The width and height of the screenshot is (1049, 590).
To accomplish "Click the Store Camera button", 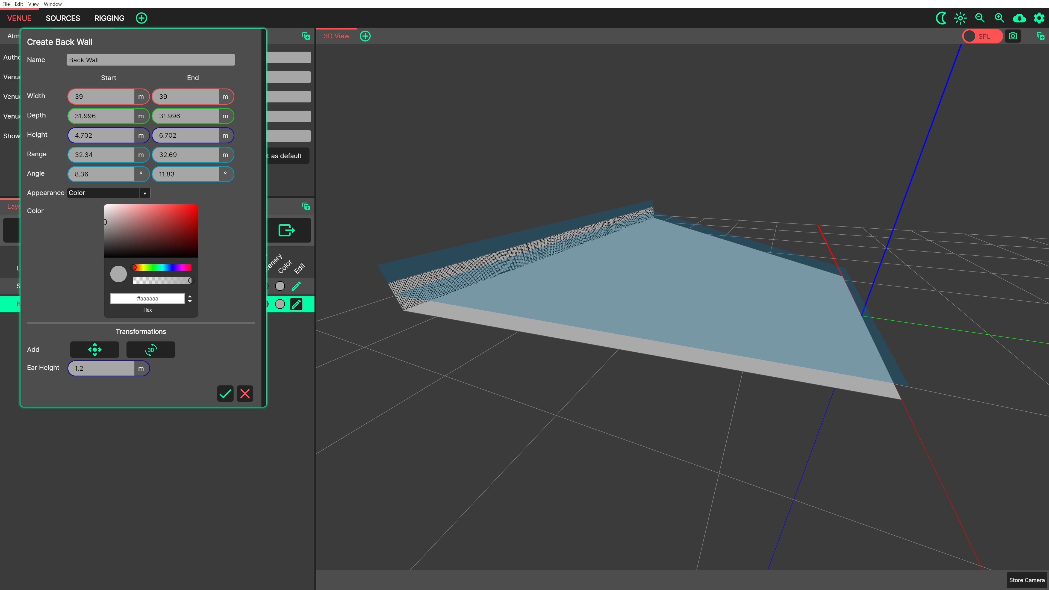I will 1026,580.
